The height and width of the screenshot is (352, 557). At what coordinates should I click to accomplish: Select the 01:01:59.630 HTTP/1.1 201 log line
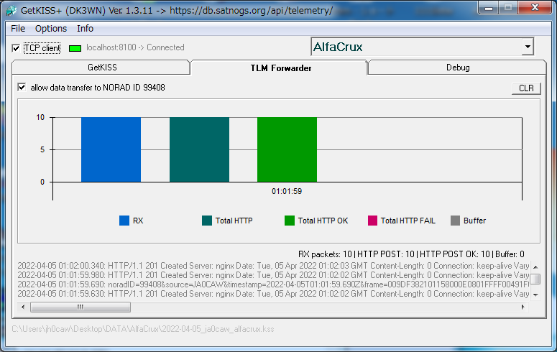click(x=273, y=294)
